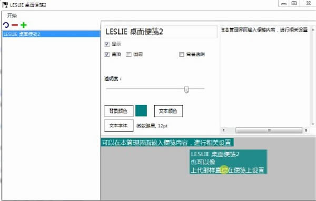Delete note with red minus icon
Screen dimensions: 316x201
[x=15, y=25]
